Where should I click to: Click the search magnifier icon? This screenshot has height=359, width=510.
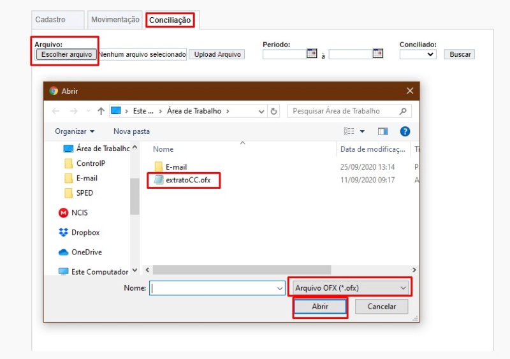tap(403, 112)
